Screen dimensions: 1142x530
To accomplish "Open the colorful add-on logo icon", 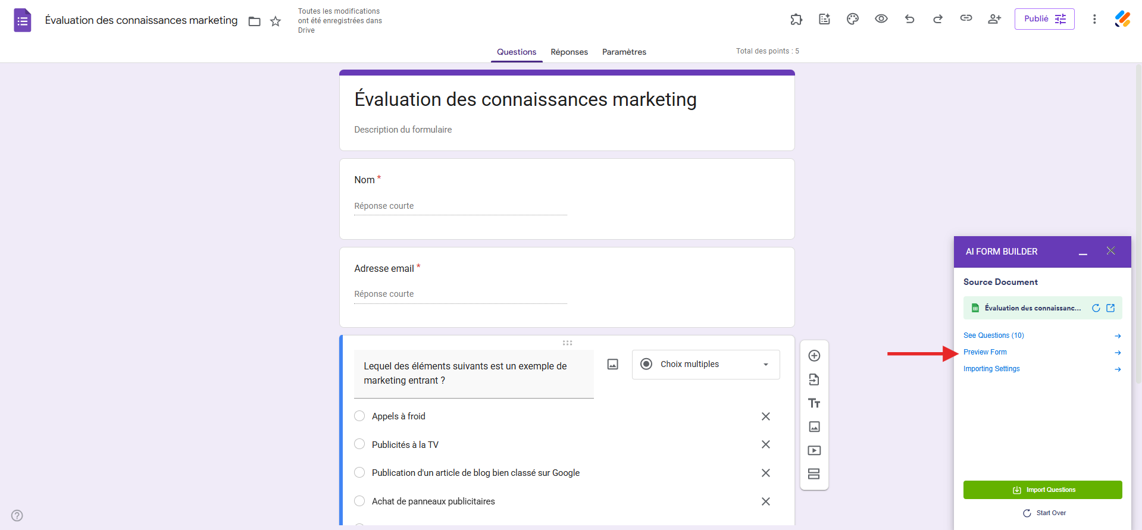I will (x=1122, y=19).
